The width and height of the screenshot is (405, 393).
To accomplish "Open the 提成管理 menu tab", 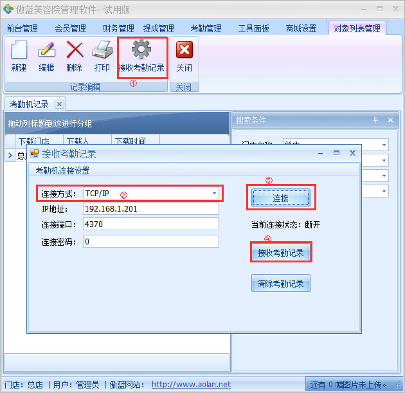I will (158, 28).
